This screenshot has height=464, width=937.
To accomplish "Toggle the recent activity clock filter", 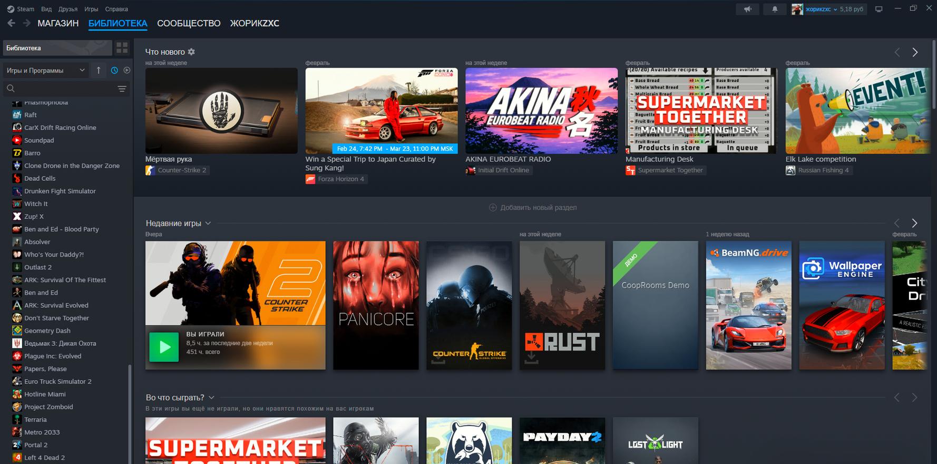I will 114,70.
